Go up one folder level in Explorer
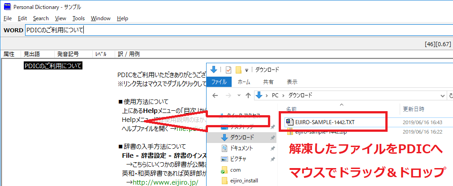453x186 pixels. 248,95
